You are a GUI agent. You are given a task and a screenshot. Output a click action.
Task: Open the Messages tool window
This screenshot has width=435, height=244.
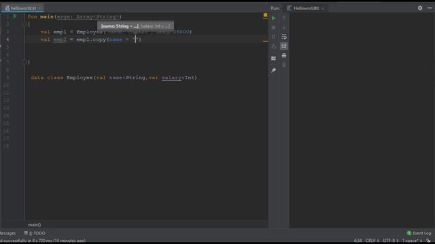tap(7, 233)
